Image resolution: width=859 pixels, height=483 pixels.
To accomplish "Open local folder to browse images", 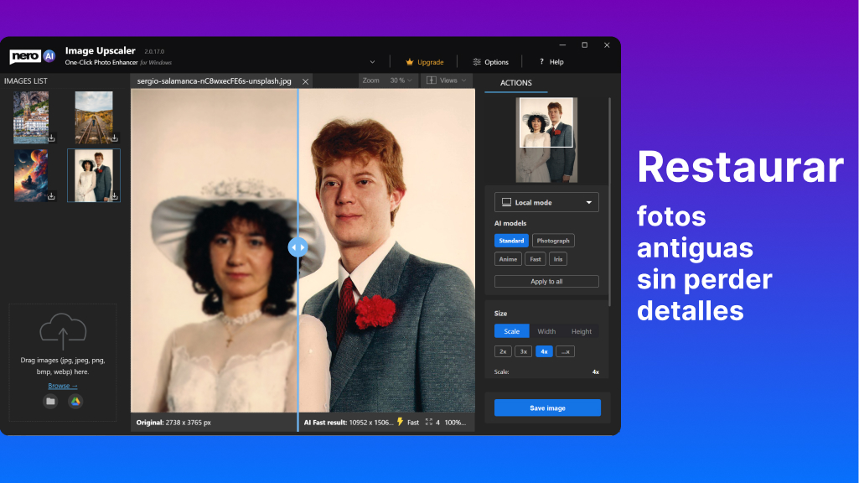I will coord(50,402).
